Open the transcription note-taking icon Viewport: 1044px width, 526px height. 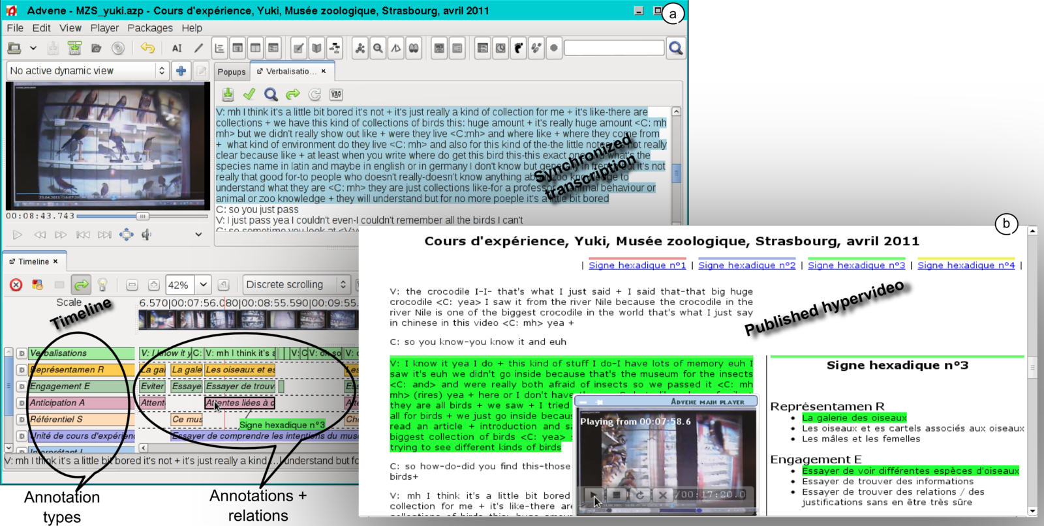pos(298,48)
